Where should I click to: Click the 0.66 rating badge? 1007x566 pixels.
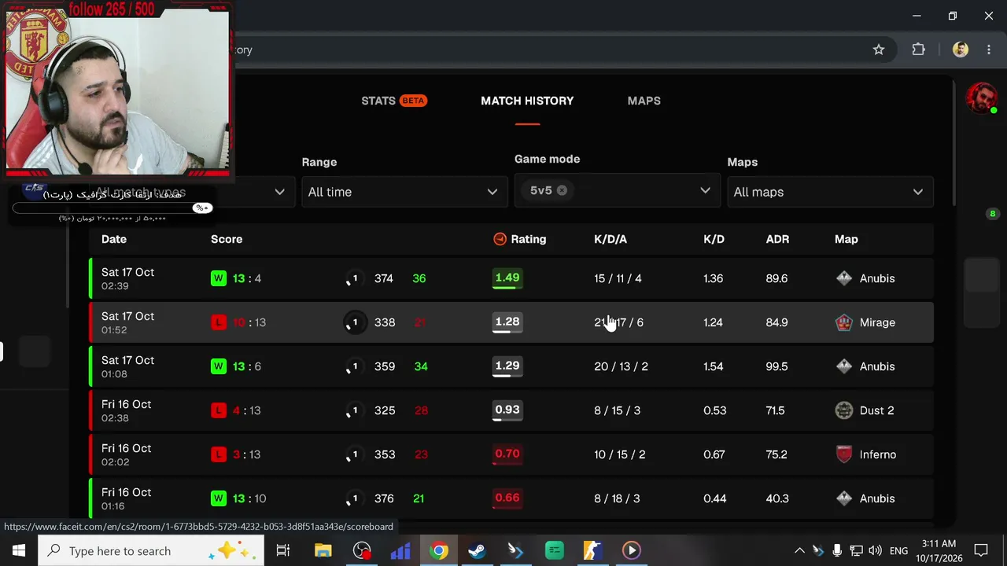tap(507, 498)
